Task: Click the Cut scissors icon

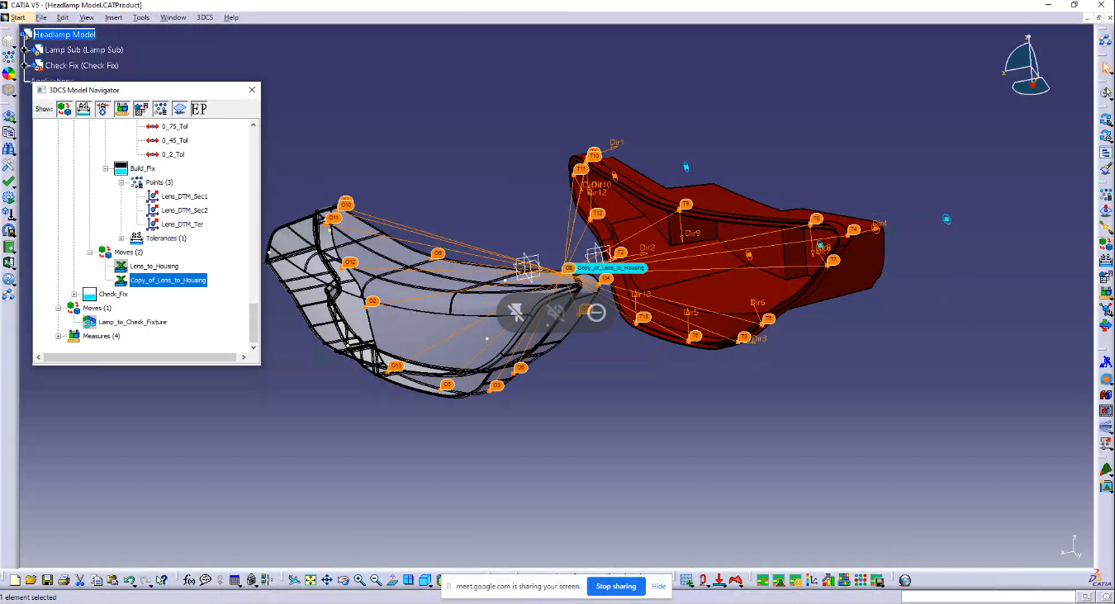Action: 80,580
